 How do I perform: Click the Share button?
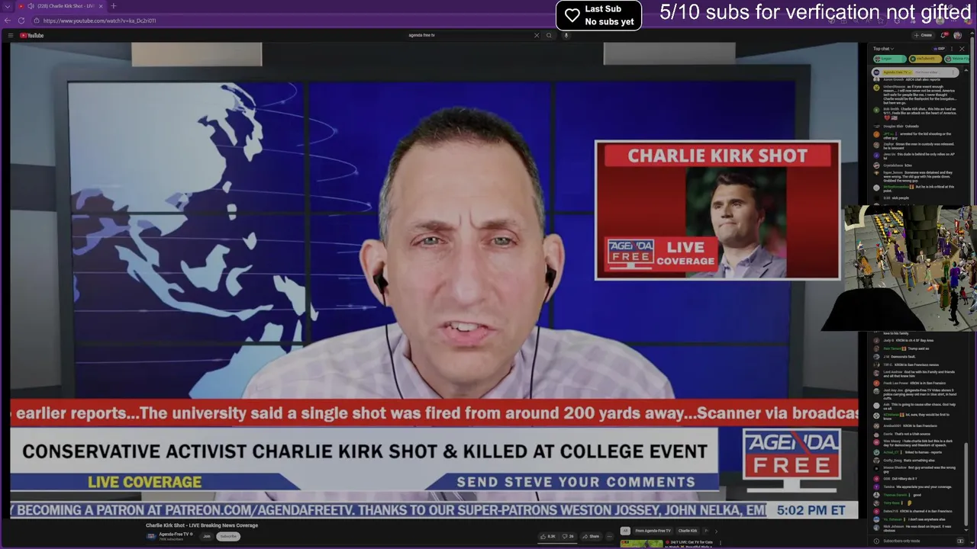tap(590, 537)
